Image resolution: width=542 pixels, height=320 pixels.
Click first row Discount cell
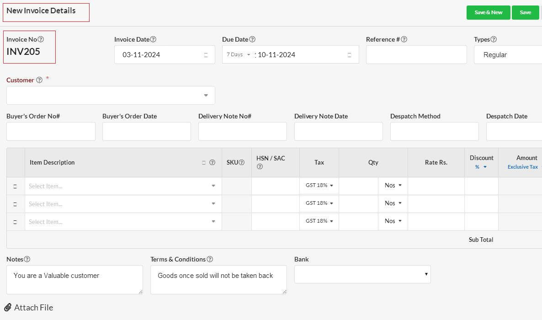[x=482, y=186]
